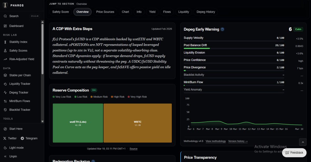Click the Stable per Chain layers icon

pyautogui.click(x=5, y=75)
